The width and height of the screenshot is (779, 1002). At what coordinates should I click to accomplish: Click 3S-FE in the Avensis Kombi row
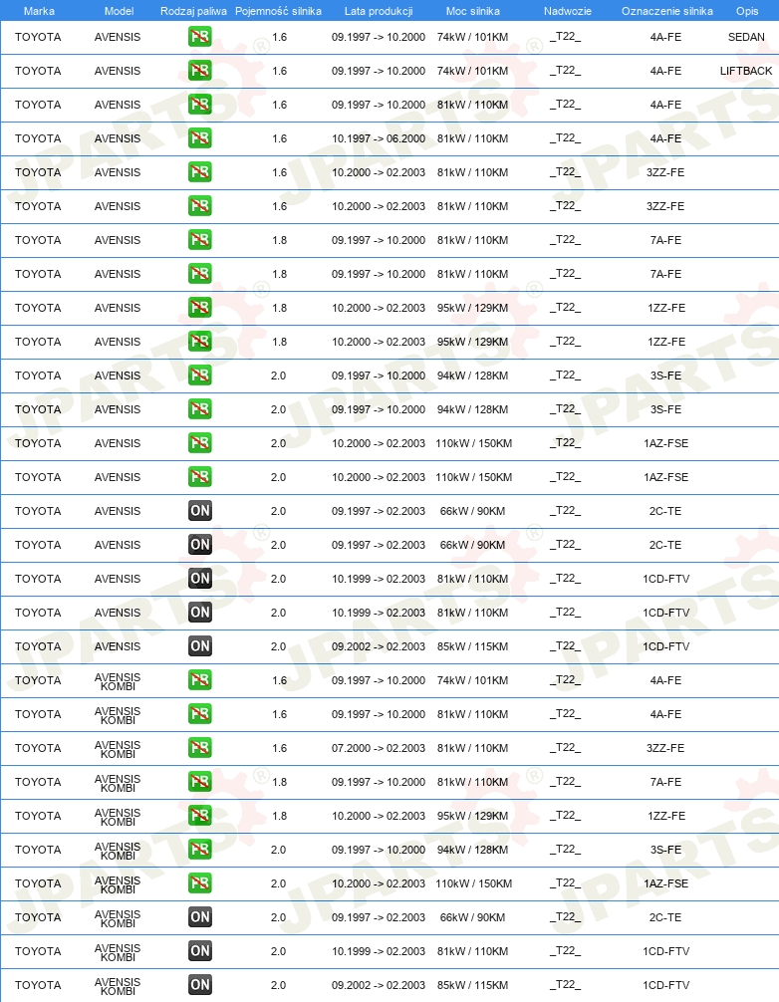pos(665,850)
